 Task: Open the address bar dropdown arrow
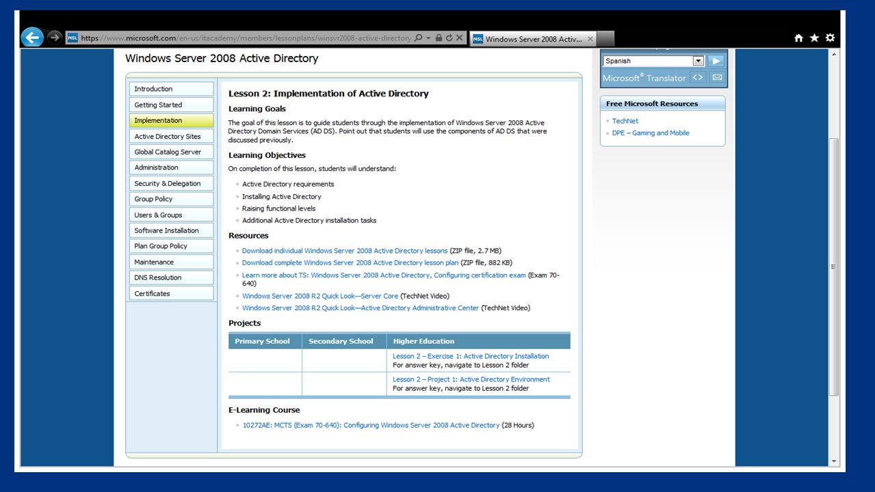pyautogui.click(x=428, y=38)
